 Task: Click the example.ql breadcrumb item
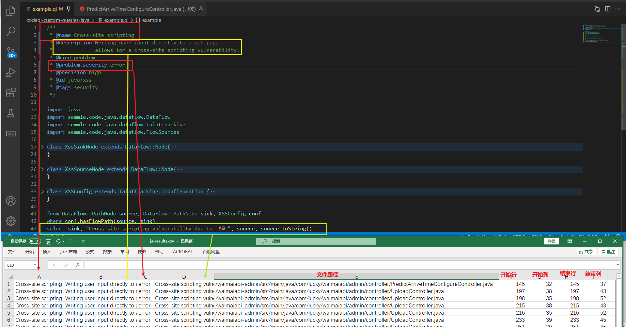click(x=113, y=20)
